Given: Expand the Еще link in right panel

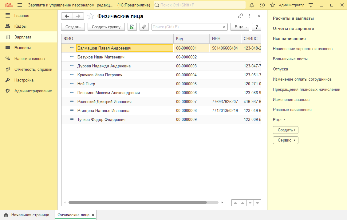Looking at the screenshot, I should (279, 120).
